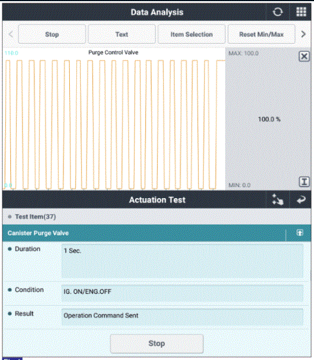The image size is (314, 360).
Task: Click the Duration field showing 1 Sec.
Action: click(x=182, y=261)
